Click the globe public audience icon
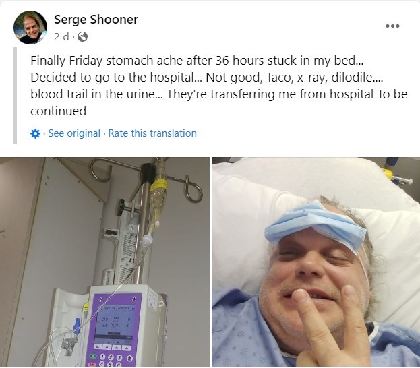This screenshot has width=420, height=368. coord(82,36)
